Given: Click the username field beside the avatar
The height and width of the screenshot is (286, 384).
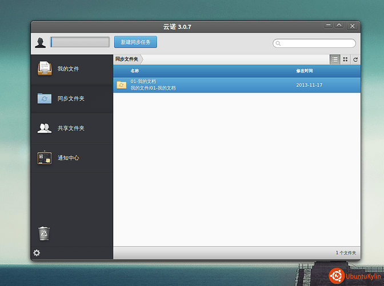Looking at the screenshot, I should [80, 42].
